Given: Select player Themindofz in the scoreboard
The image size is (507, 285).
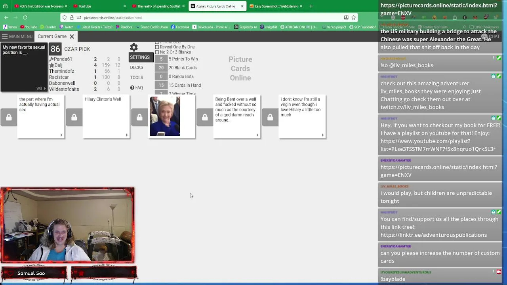Looking at the screenshot, I should pos(61,71).
